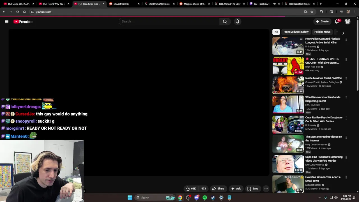The width and height of the screenshot is (359, 202).
Task: Open the account avatar menu
Action: pos(348,21)
